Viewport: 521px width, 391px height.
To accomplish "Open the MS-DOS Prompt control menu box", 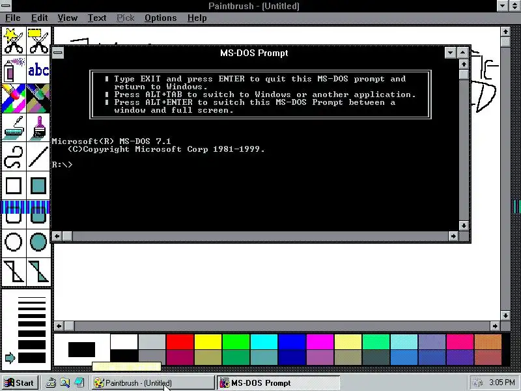I will click(58, 53).
